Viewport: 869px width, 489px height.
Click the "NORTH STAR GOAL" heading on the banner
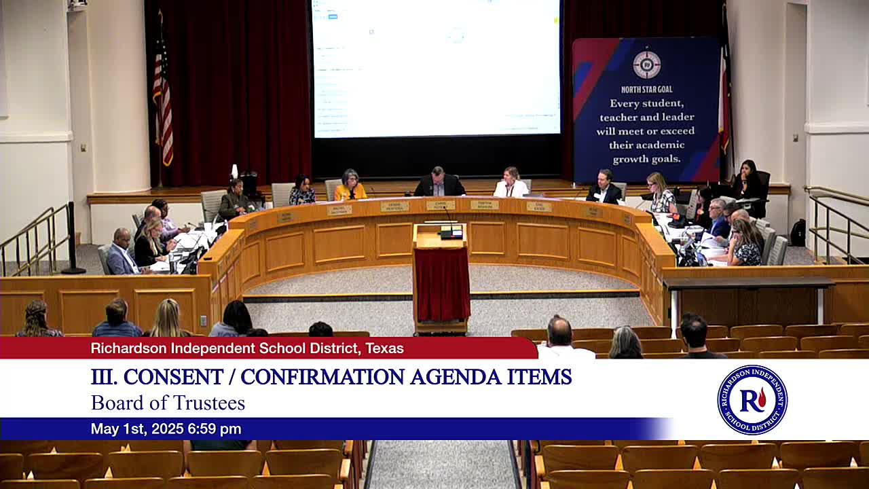[x=647, y=90]
